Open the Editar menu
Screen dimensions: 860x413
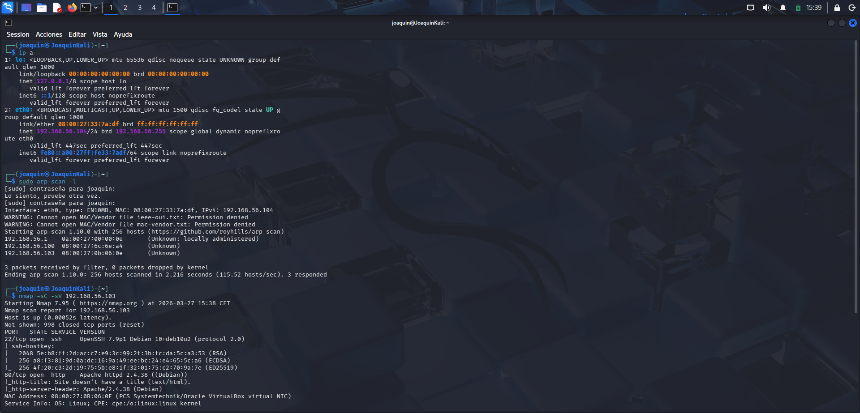77,34
